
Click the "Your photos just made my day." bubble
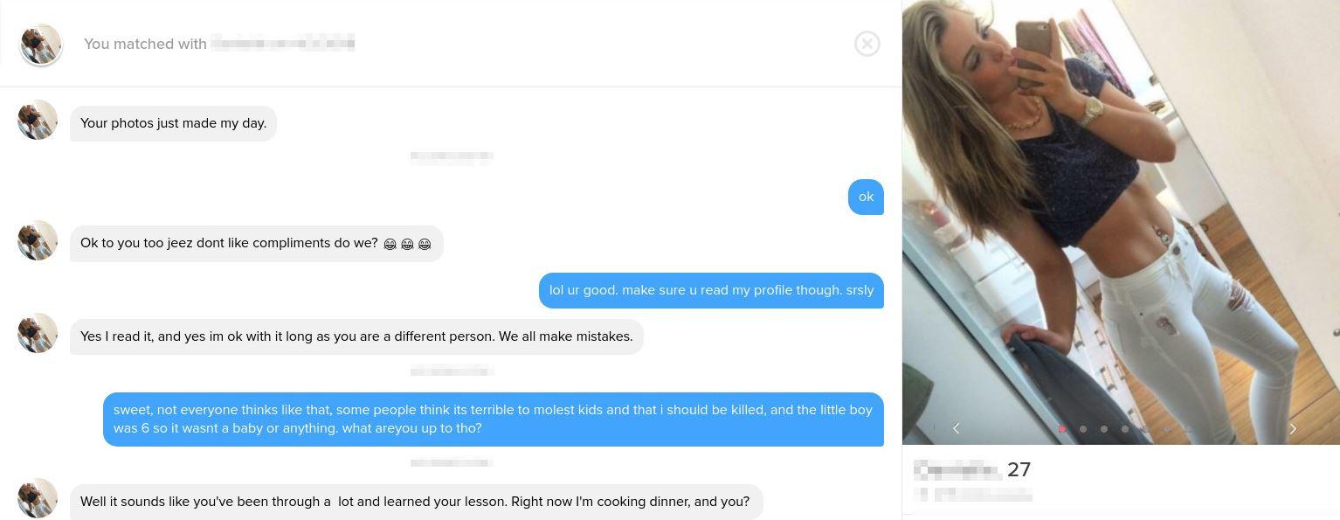click(x=173, y=123)
